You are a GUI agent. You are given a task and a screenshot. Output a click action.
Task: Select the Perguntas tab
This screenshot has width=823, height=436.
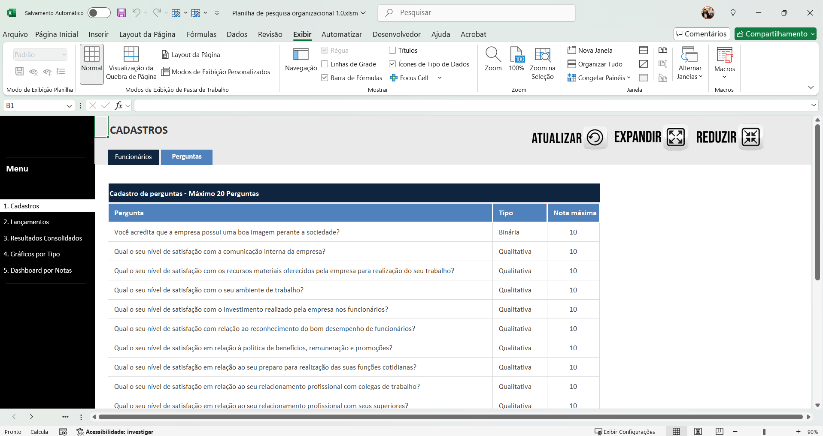pos(187,157)
